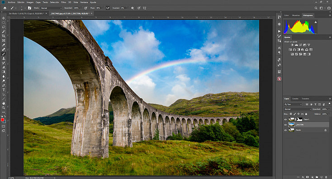Add a Levels adjustment

[296, 45]
